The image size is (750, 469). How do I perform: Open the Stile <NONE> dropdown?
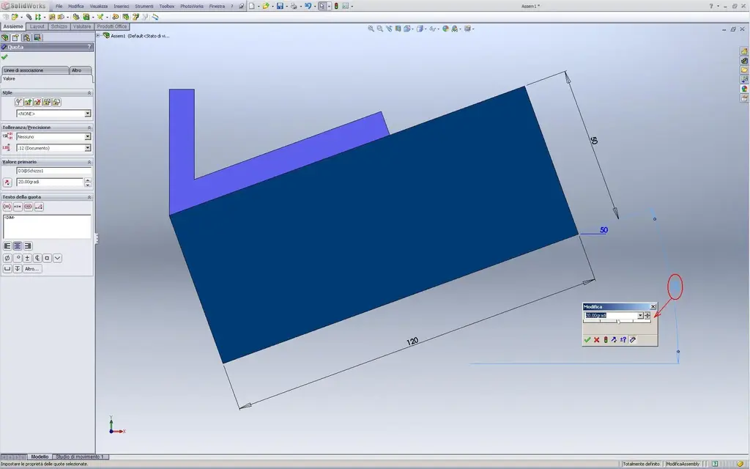pyautogui.click(x=88, y=114)
